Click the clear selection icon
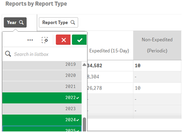183x133 pixels. point(45,40)
